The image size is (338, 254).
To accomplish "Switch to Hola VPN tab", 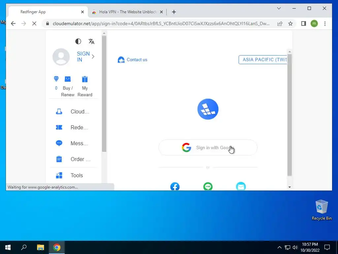I will [127, 12].
